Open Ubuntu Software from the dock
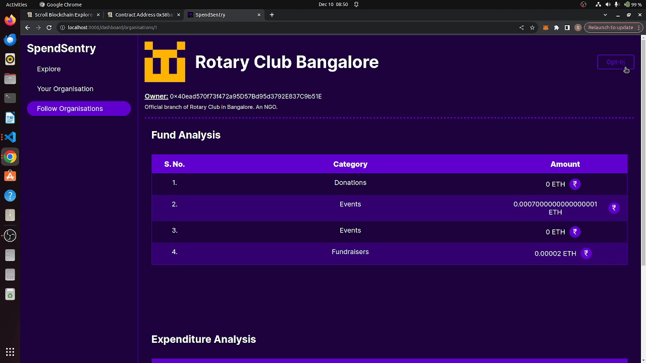The height and width of the screenshot is (363, 646). [10, 176]
